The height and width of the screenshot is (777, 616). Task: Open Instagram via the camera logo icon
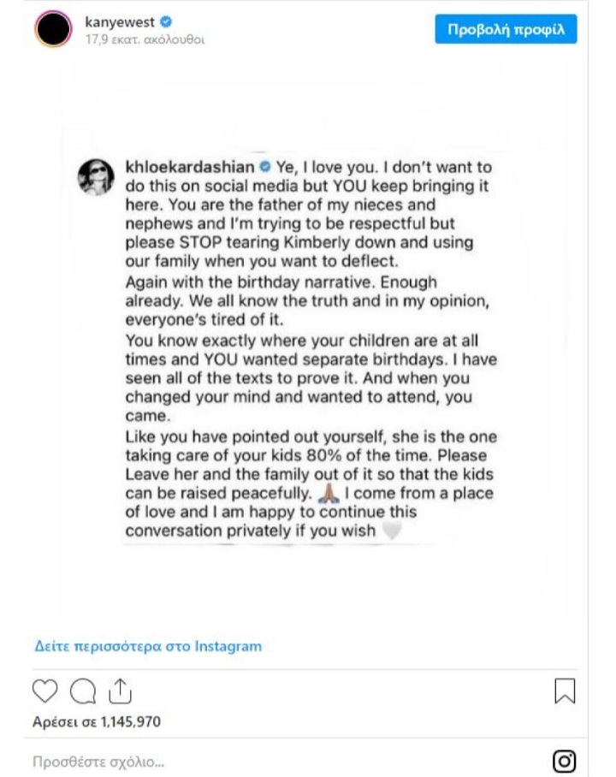[x=564, y=761]
